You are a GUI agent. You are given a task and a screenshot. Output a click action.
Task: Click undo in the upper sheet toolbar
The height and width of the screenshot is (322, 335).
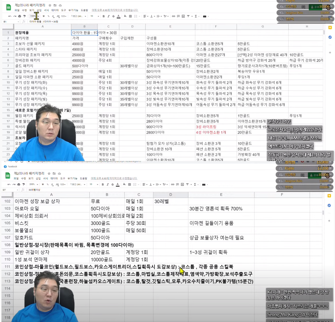(x=10, y=16)
